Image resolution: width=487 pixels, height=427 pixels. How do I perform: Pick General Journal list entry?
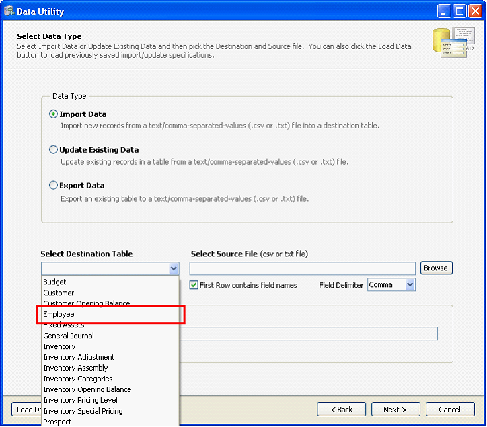[69, 336]
